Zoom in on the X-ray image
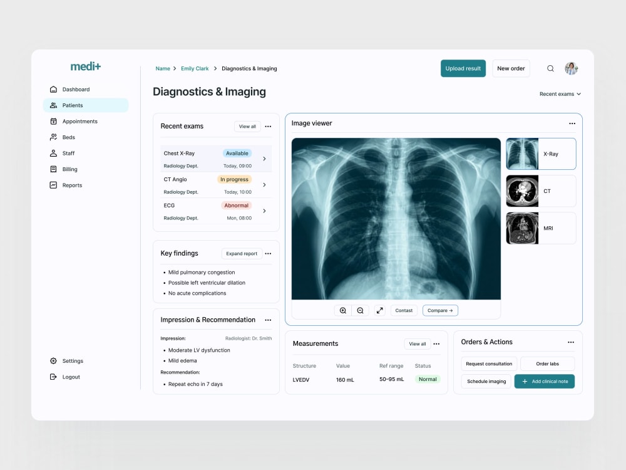The image size is (626, 470). 343,311
